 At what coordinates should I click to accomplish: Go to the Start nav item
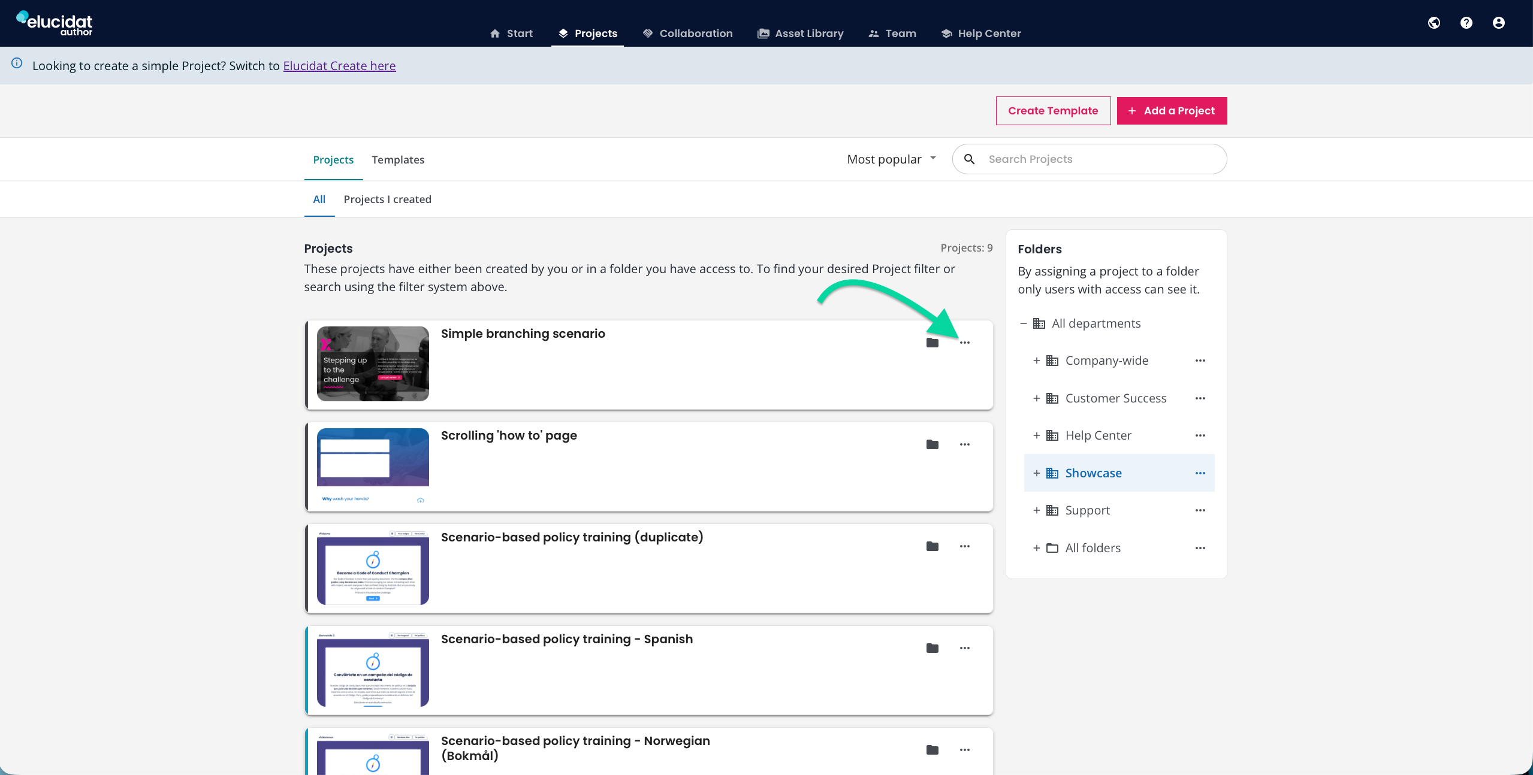tap(511, 34)
